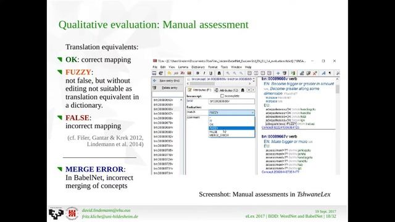Viewport: 395px width, 222px height.
Task: Click the bn:00089667v verb heading in preview
Action: pyautogui.click(x=279, y=136)
